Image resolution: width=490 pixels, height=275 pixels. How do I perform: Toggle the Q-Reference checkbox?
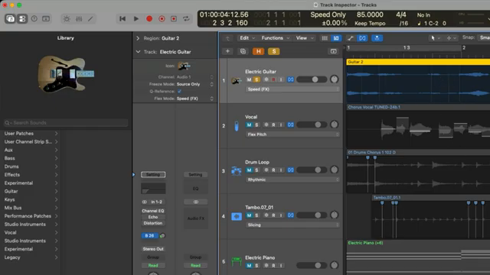click(x=179, y=92)
